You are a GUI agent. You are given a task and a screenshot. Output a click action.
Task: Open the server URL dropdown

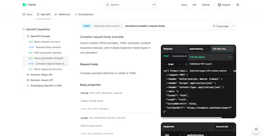[x=108, y=26]
